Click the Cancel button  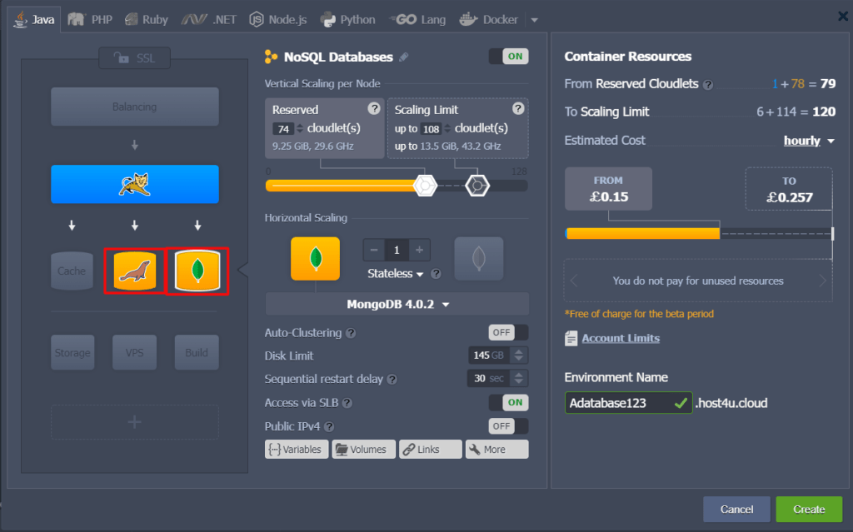736,510
